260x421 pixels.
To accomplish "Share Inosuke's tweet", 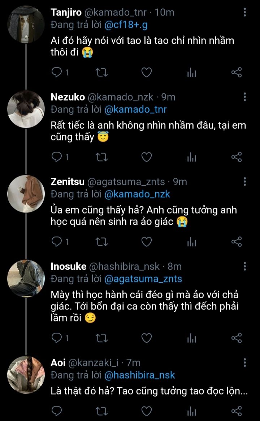I will (x=236, y=338).
